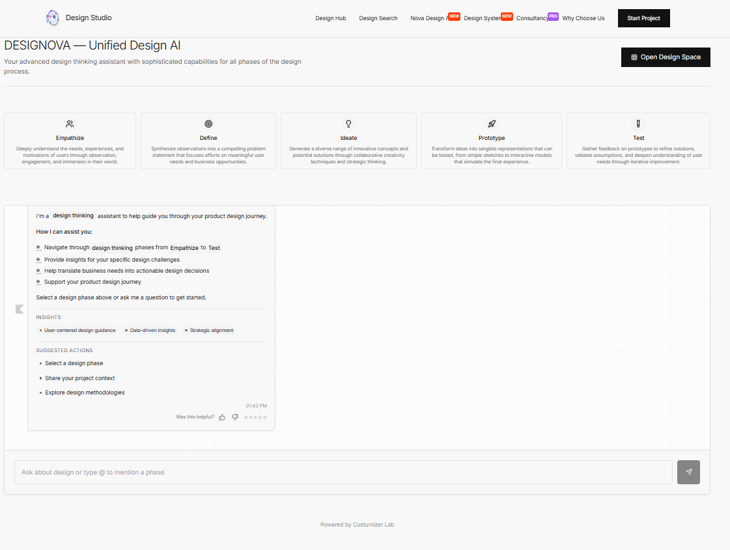Send a message with the paper-plane icon
Image resolution: width=730 pixels, height=550 pixels.
pyautogui.click(x=688, y=472)
